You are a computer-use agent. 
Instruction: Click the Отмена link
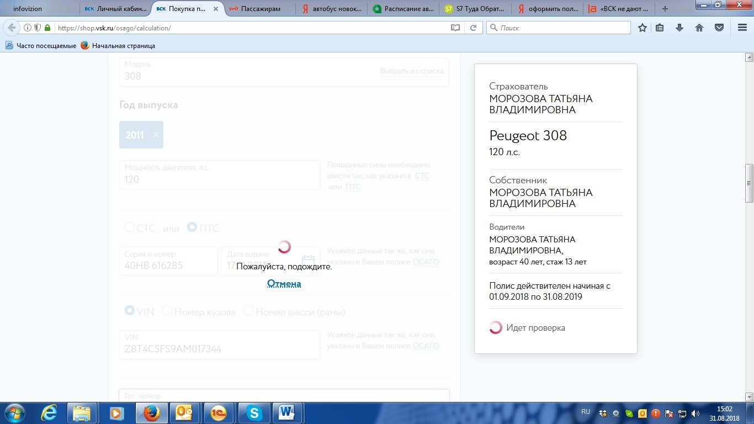pos(284,284)
